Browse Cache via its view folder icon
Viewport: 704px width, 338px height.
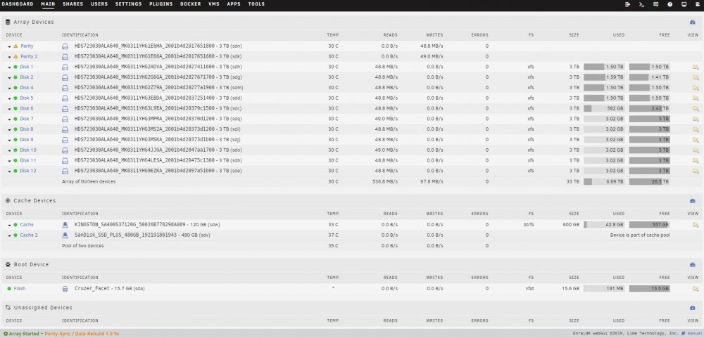696,225
